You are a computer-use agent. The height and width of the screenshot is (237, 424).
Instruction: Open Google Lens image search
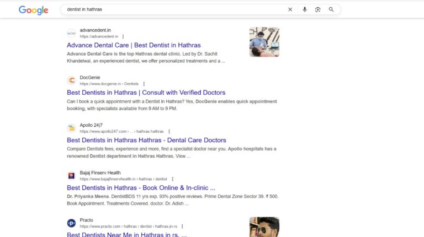(318, 9)
